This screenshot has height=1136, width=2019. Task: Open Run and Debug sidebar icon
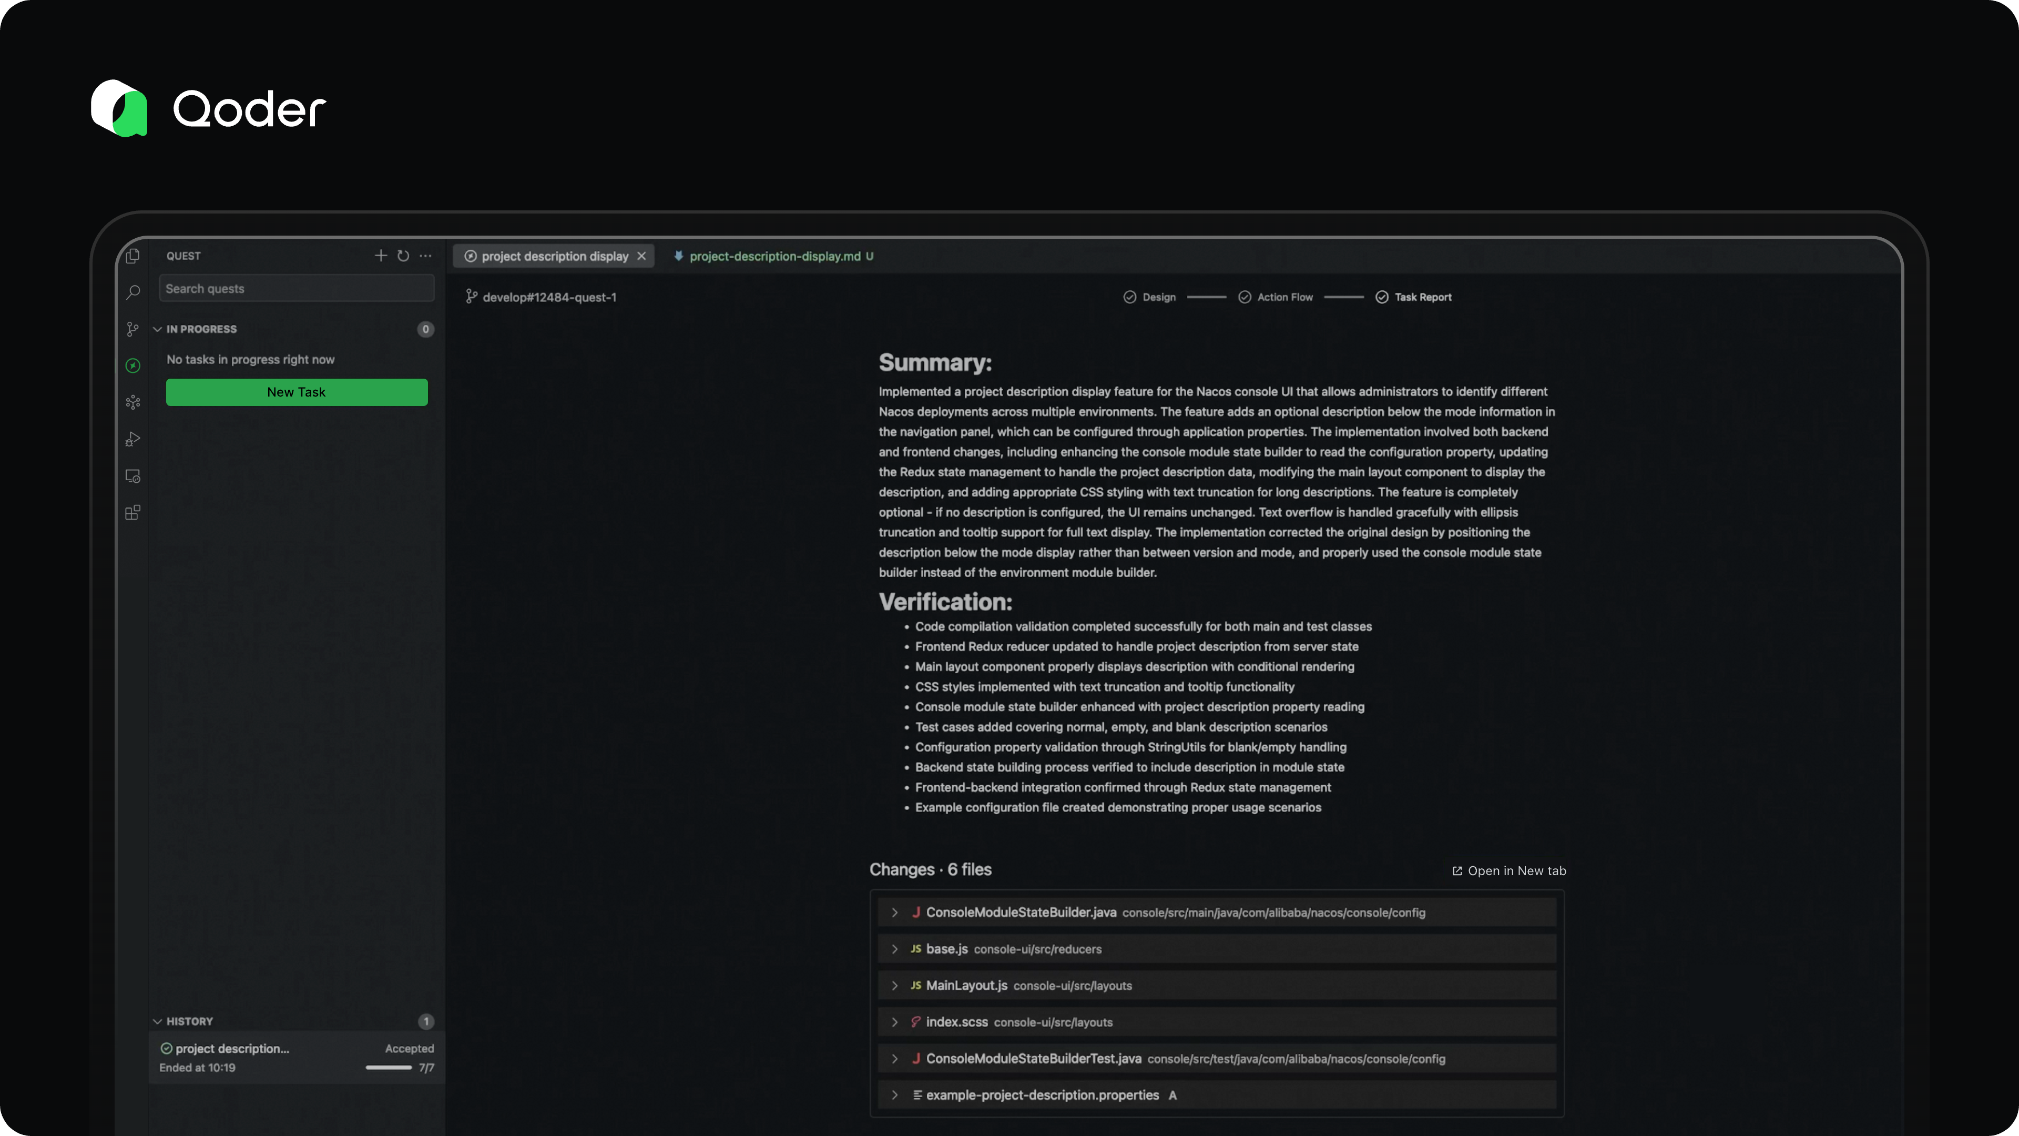pos(132,439)
